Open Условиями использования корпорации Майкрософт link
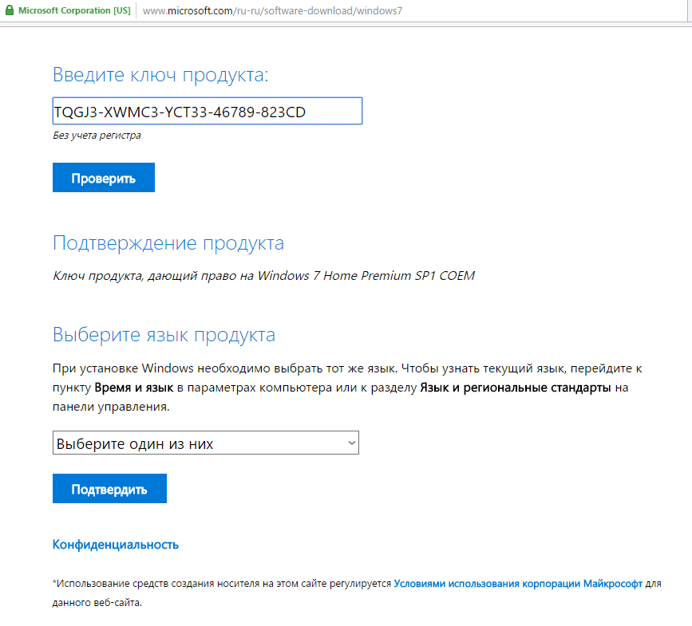This screenshot has width=692, height=626. [517, 584]
